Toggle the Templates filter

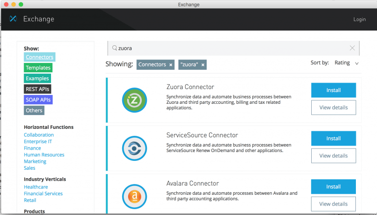38,68
